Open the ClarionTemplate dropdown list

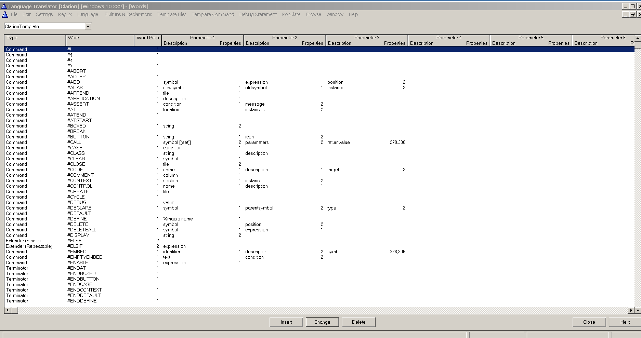[88, 26]
